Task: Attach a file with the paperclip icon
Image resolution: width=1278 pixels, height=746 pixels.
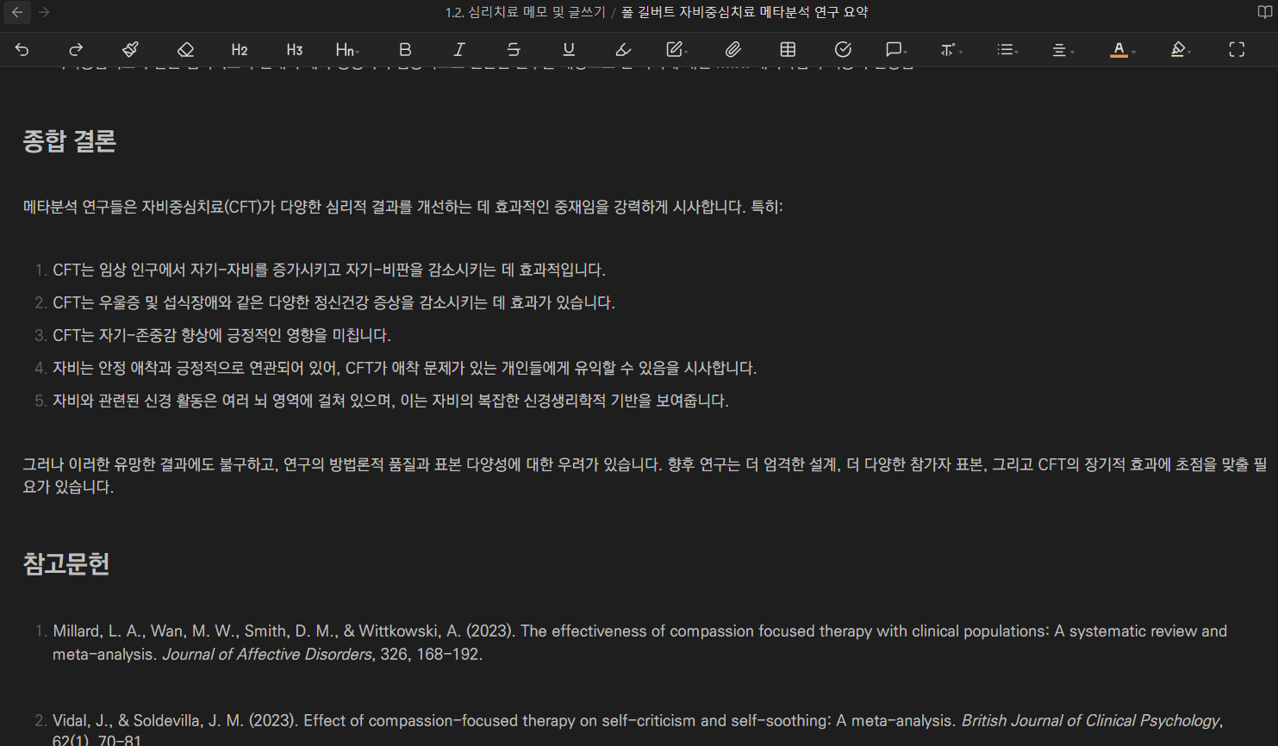Action: (x=733, y=50)
